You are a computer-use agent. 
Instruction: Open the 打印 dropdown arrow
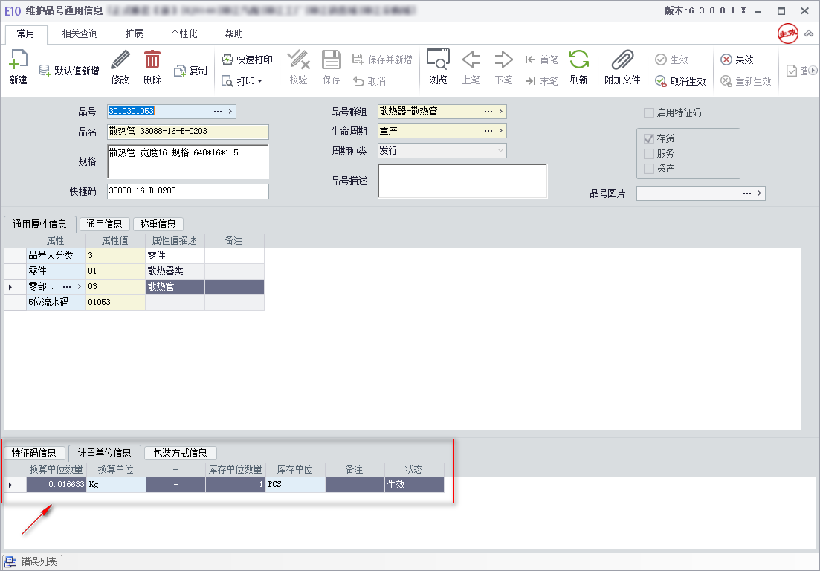260,81
